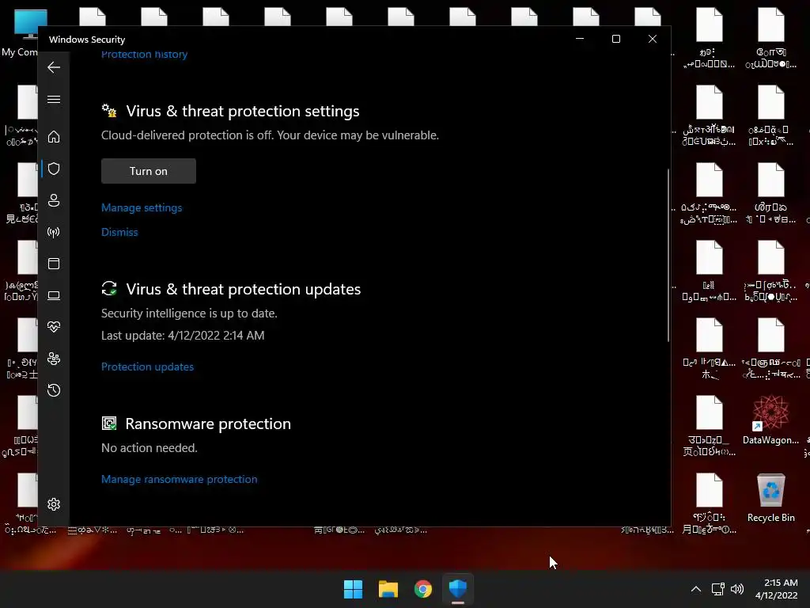Open App & browser control icon
810x608 pixels.
coord(54,264)
